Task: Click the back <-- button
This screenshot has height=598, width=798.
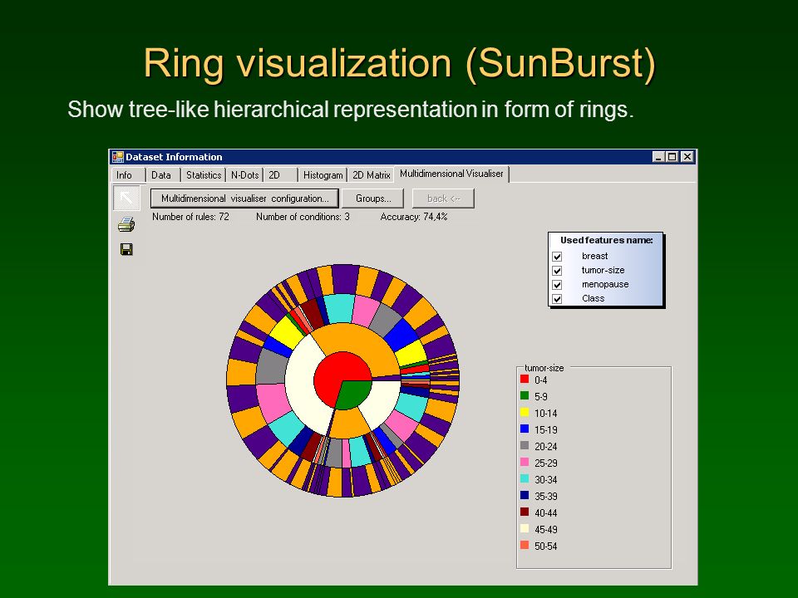Action: (443, 199)
